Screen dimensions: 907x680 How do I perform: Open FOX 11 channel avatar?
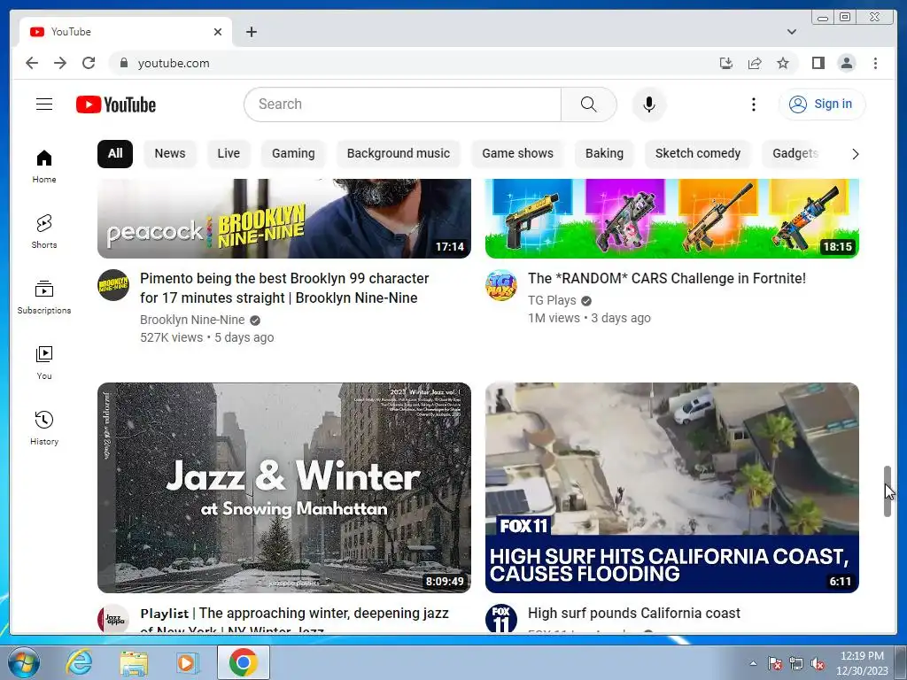tap(501, 618)
